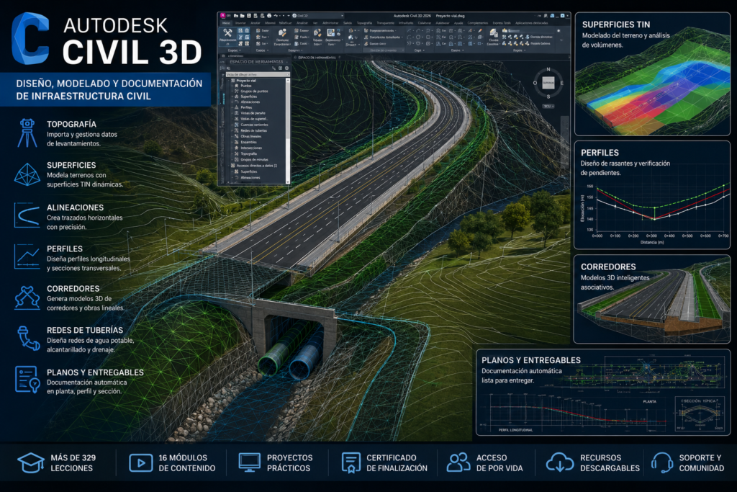The image size is (737, 492).
Task: Open the Toolspace active drawing view dropdown
Action: (258, 74)
